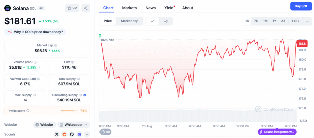Screen dimensions: 314x138
Task: Click the Buy SOL button
Action: coord(301,6)
